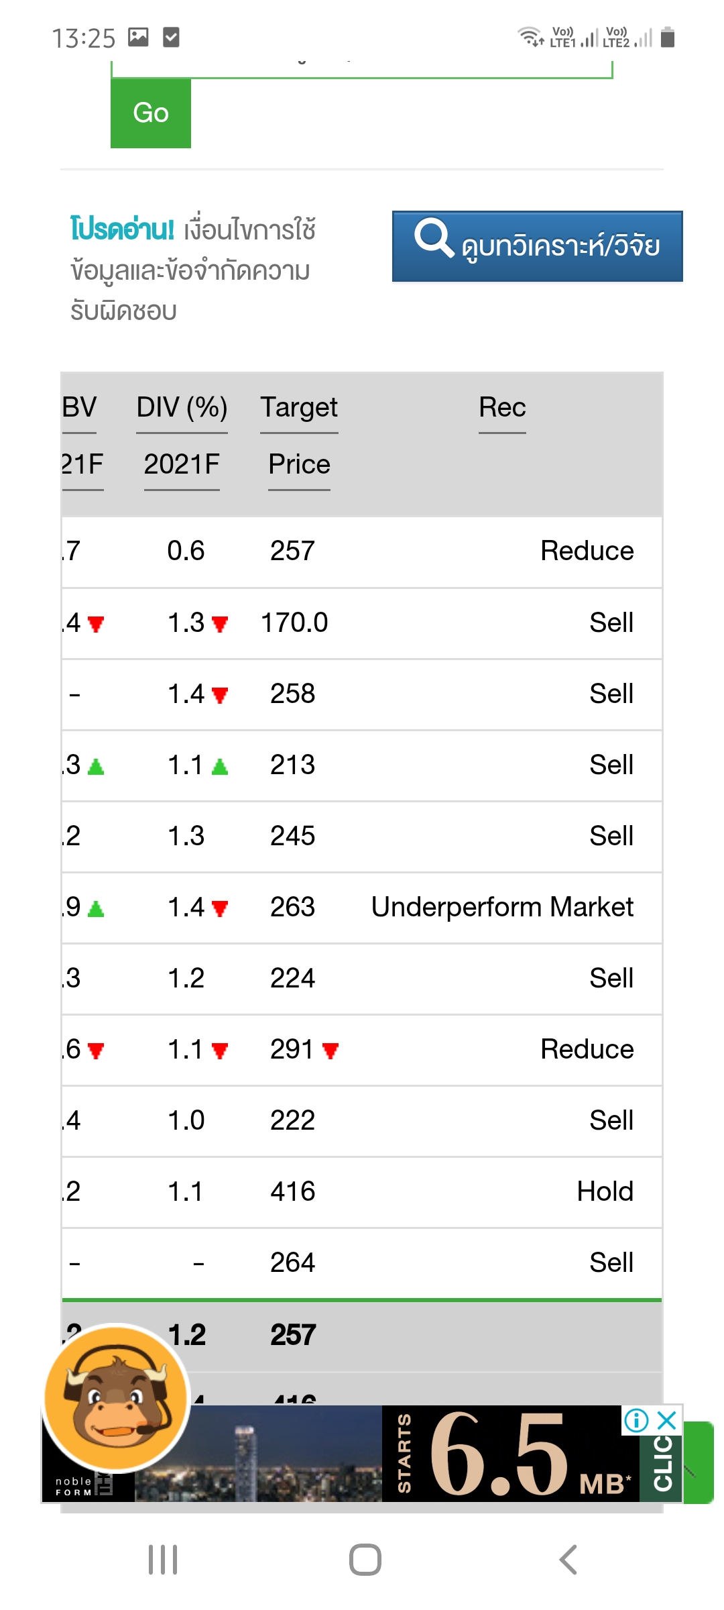The height and width of the screenshot is (1610, 724).
Task: Tap the red down arrow beside 291
Action: point(330,1050)
